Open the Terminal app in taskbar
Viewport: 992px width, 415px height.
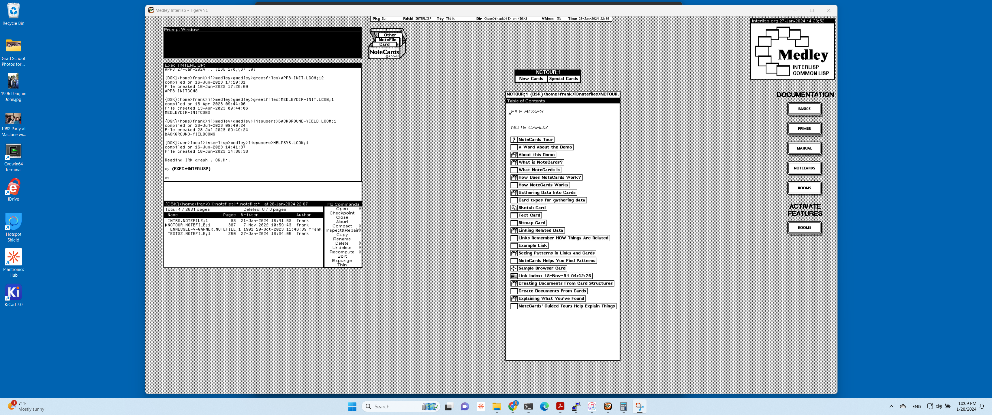[x=528, y=406]
